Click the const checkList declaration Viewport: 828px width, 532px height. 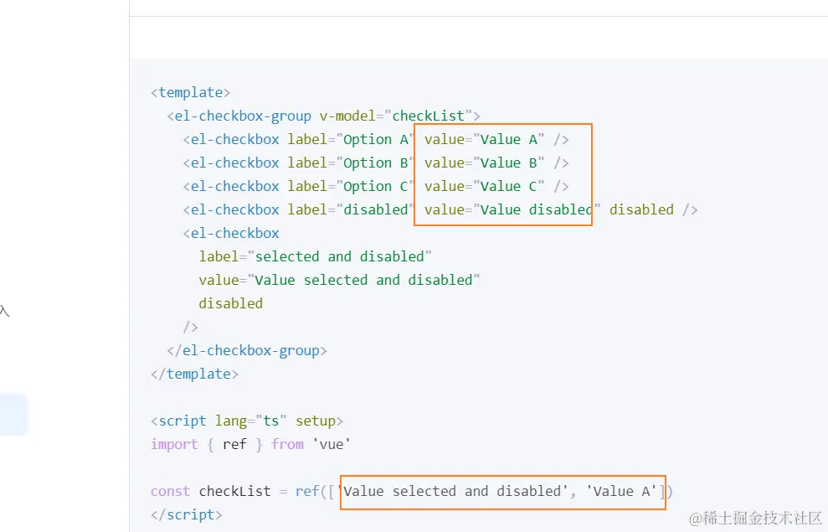[412, 491]
